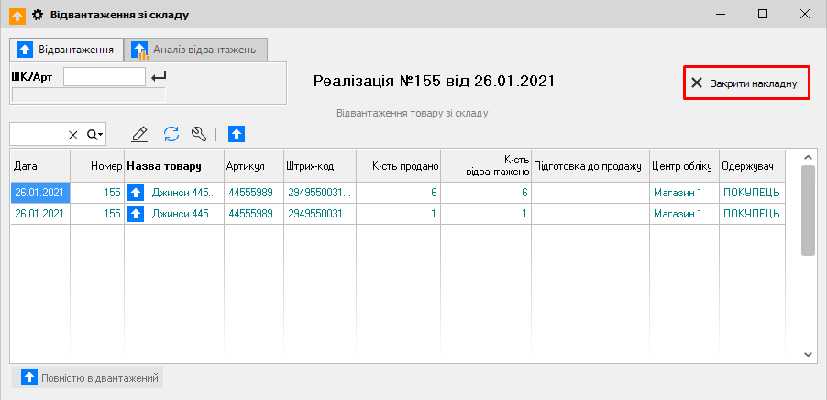Click into the ШК/Арт input field
827x400 pixels.
pos(105,77)
